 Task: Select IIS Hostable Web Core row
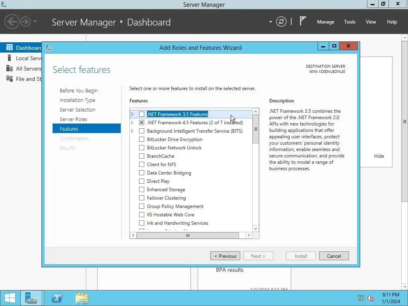171,214
